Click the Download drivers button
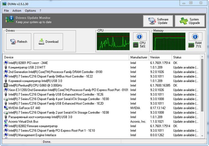 [x=48, y=42]
